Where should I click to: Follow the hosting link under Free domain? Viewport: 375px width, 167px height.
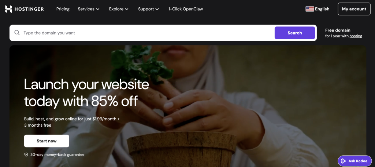[x=356, y=36]
